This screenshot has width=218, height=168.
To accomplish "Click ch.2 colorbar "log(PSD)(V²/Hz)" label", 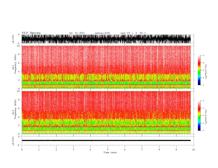I will coord(206,117).
